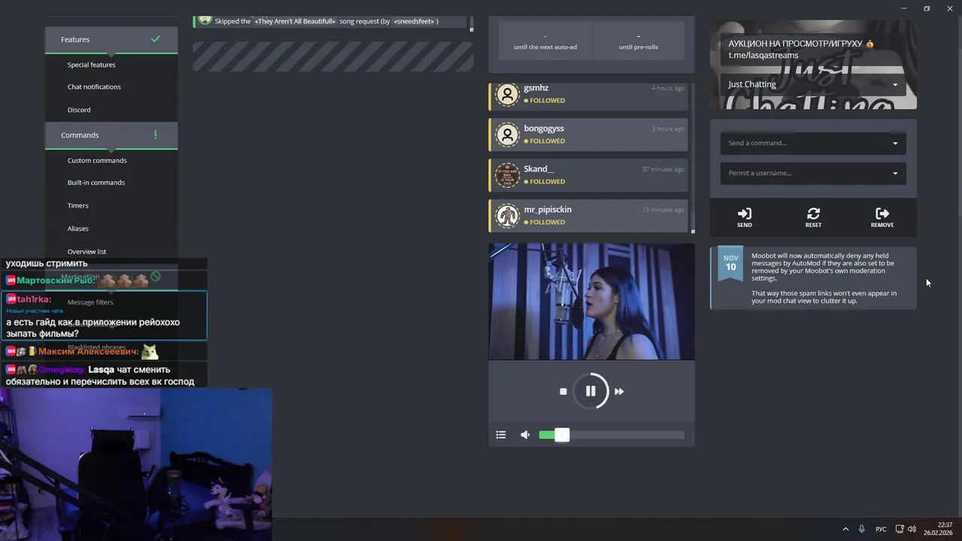This screenshot has height=541, width=962.
Task: Open Special features page
Action: point(92,65)
